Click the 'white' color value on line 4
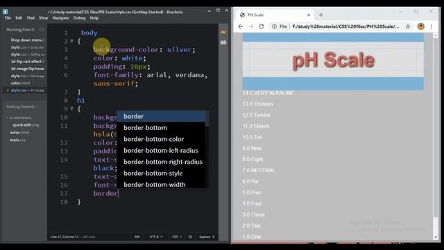The width and height of the screenshot is (444, 250). point(132,58)
